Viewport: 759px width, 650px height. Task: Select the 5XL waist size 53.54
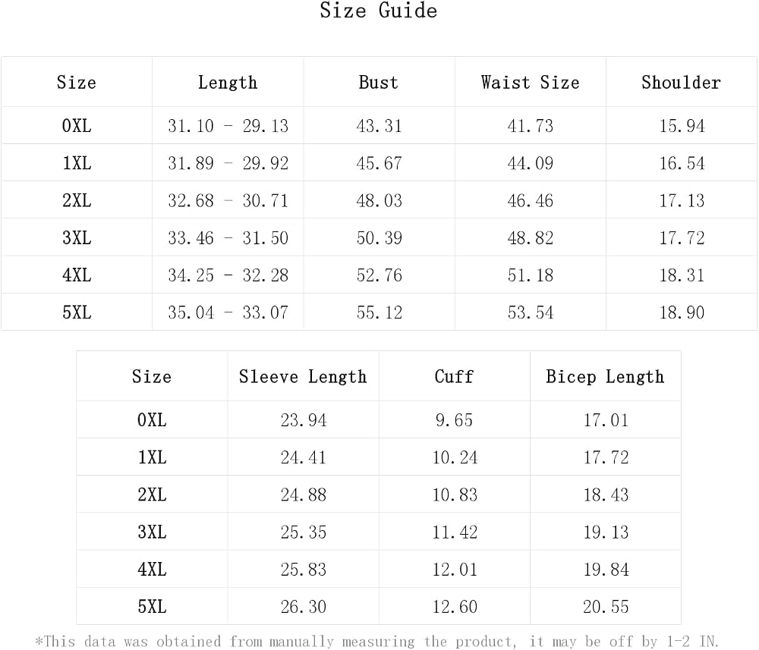(530, 312)
